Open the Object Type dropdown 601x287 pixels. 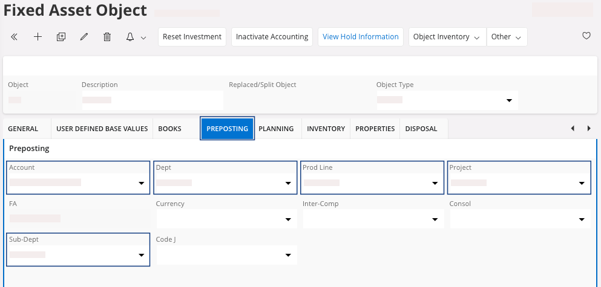tap(509, 100)
